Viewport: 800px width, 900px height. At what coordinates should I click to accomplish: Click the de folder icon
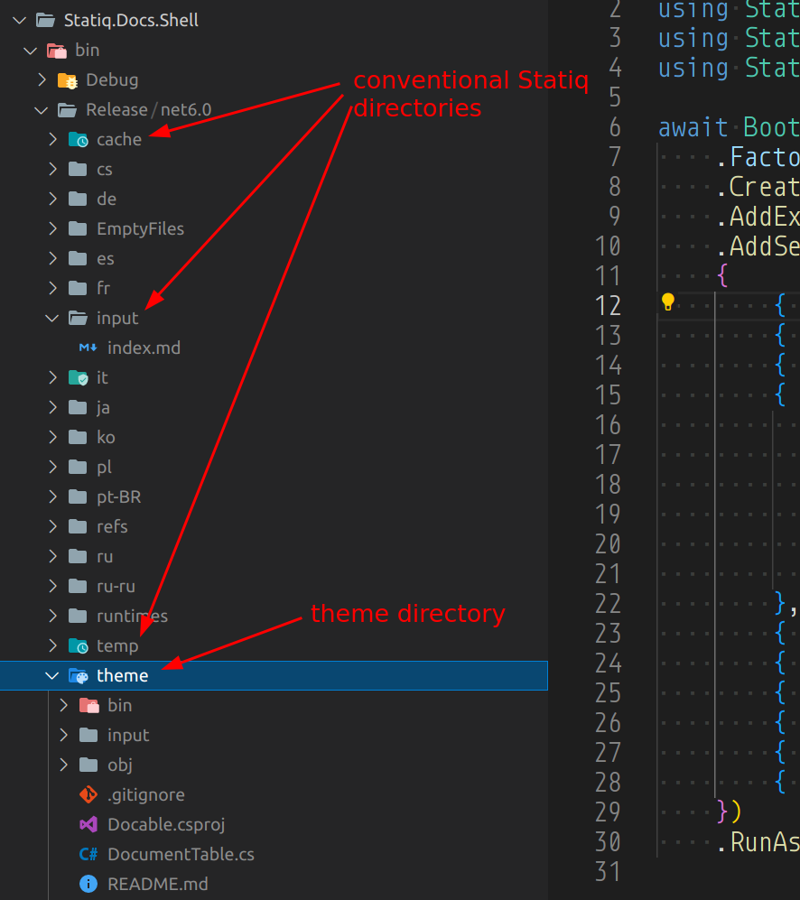[78, 199]
